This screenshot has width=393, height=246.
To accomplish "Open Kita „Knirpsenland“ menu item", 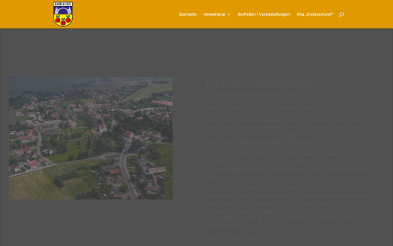I will coord(315,14).
